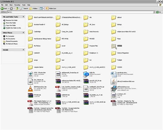
Task: Open the Tools menu
Action: (x=24, y=5)
